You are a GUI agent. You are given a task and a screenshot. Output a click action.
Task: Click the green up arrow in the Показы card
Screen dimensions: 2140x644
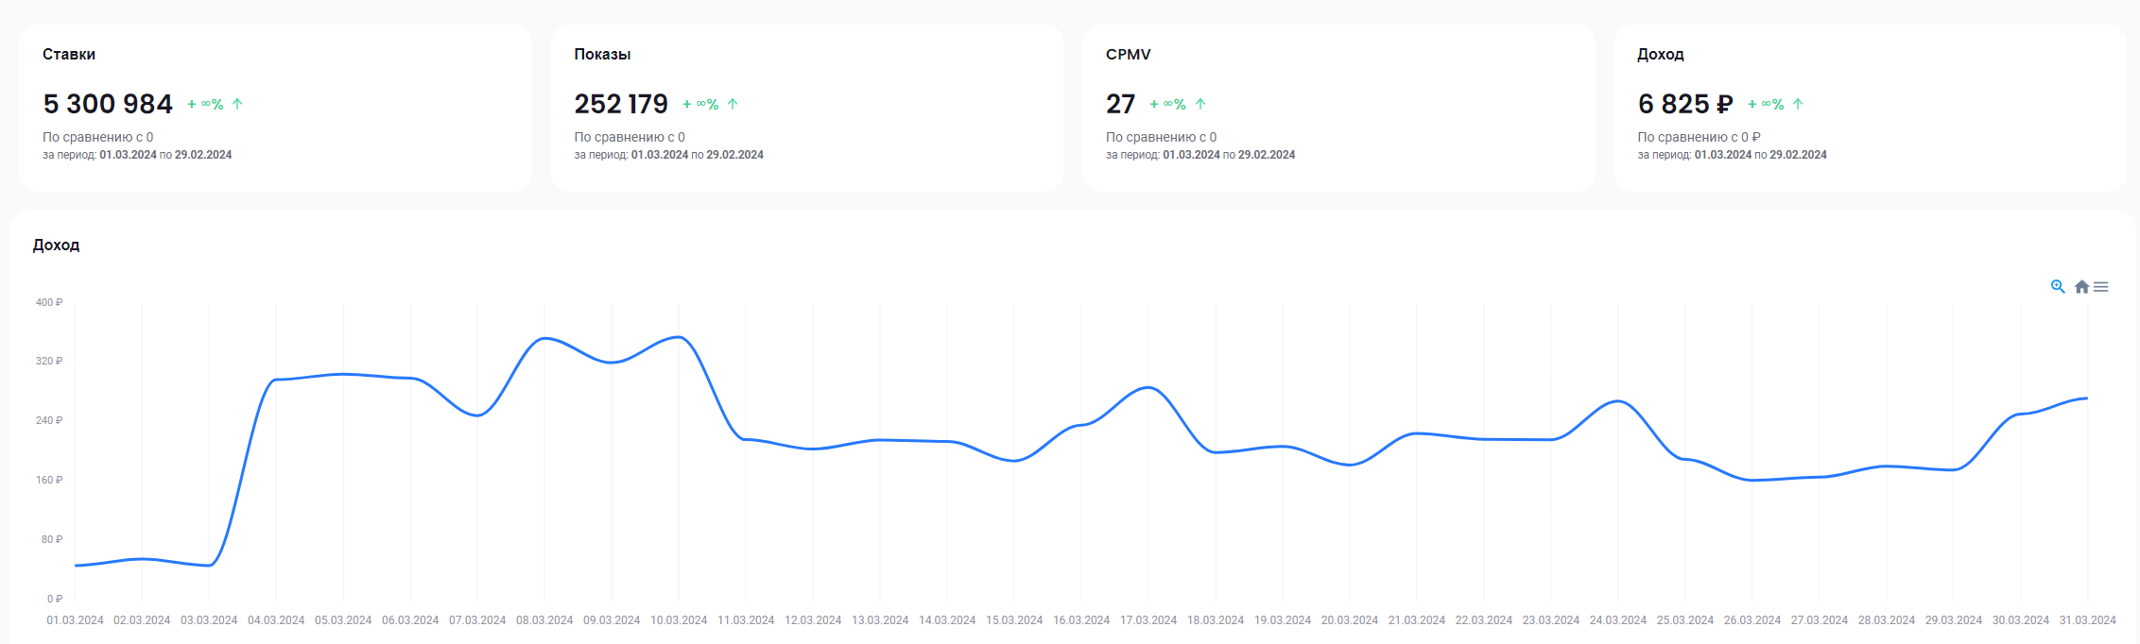click(733, 104)
